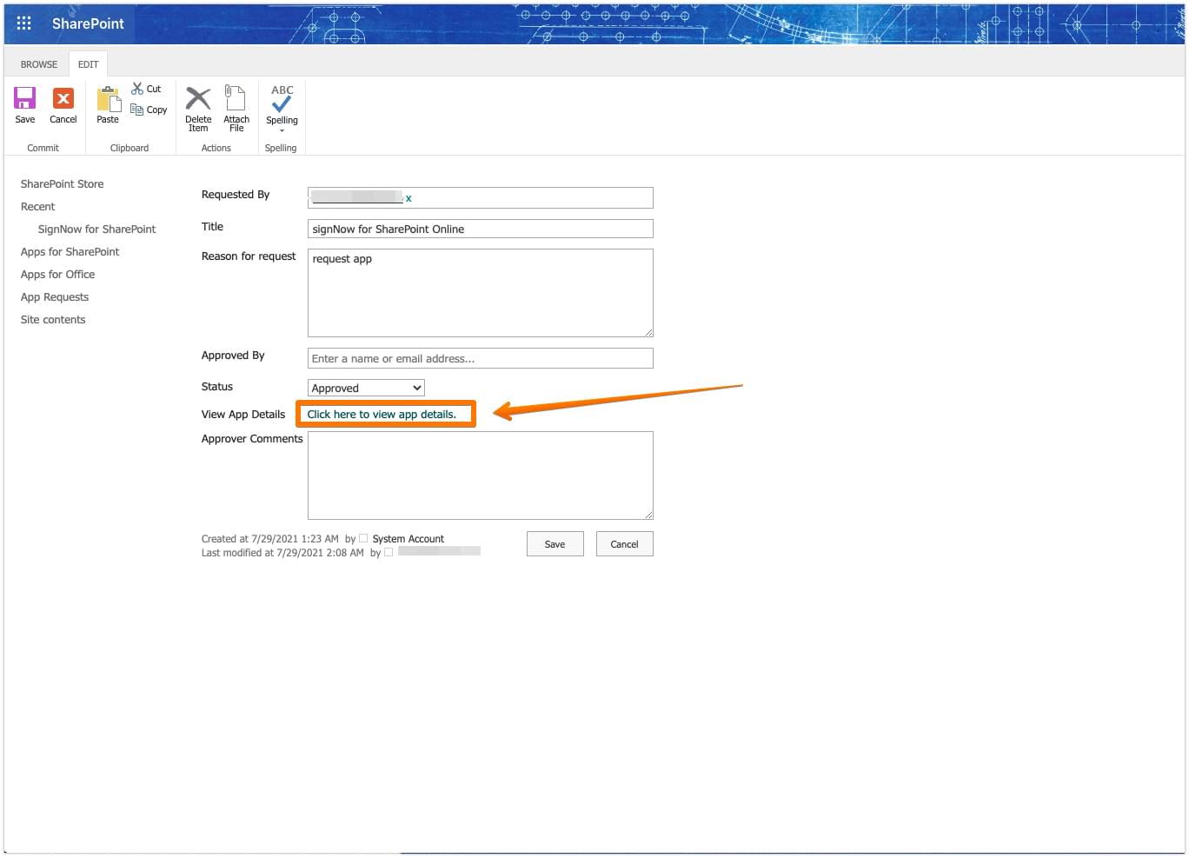Image resolution: width=1189 pixels, height=858 pixels.
Task: Click the SharePoint title in the header
Action: pyautogui.click(x=88, y=23)
